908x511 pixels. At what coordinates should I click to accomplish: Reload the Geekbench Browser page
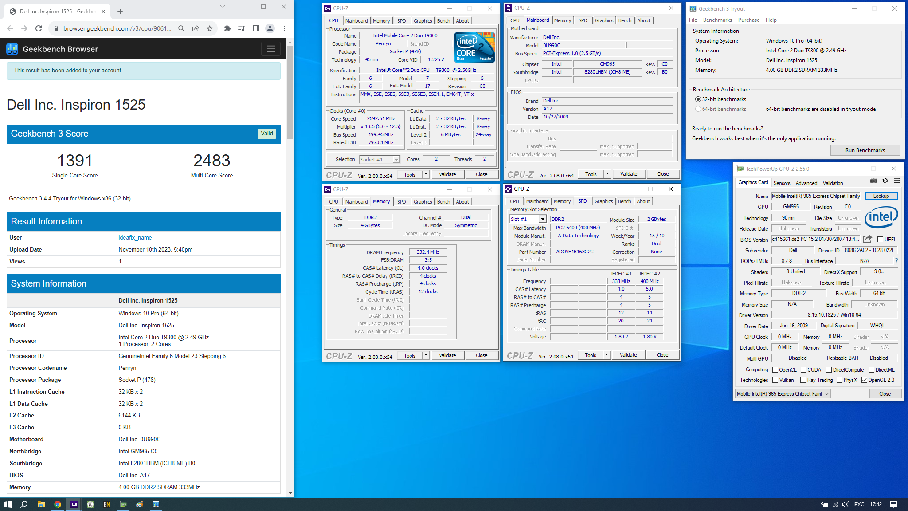point(39,28)
